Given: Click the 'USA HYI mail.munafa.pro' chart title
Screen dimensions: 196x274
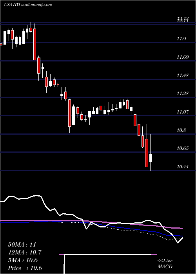Looking at the screenshot, I should (28, 5).
